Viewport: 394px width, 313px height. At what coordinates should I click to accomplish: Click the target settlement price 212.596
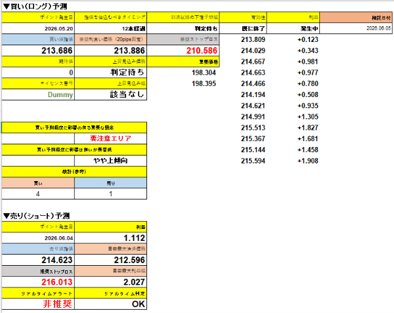pyautogui.click(x=111, y=260)
